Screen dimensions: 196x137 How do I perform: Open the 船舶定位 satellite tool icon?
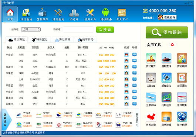pos(166,80)
